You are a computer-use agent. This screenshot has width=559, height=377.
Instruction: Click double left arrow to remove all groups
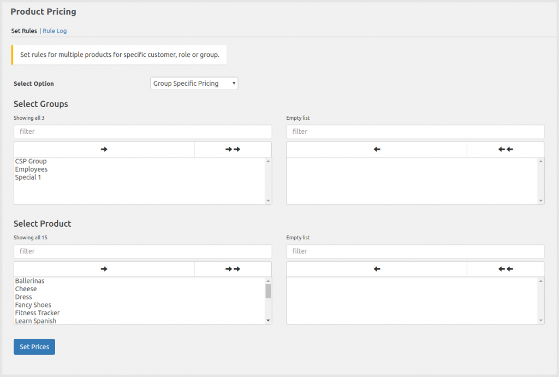click(506, 149)
